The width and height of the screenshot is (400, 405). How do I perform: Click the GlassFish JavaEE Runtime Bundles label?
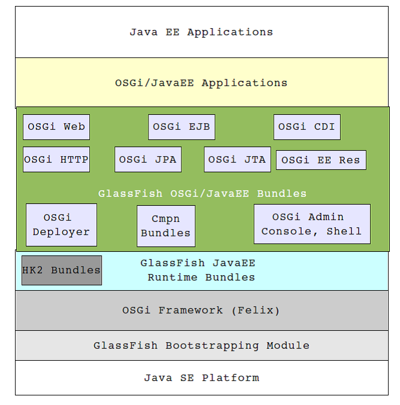click(x=198, y=270)
